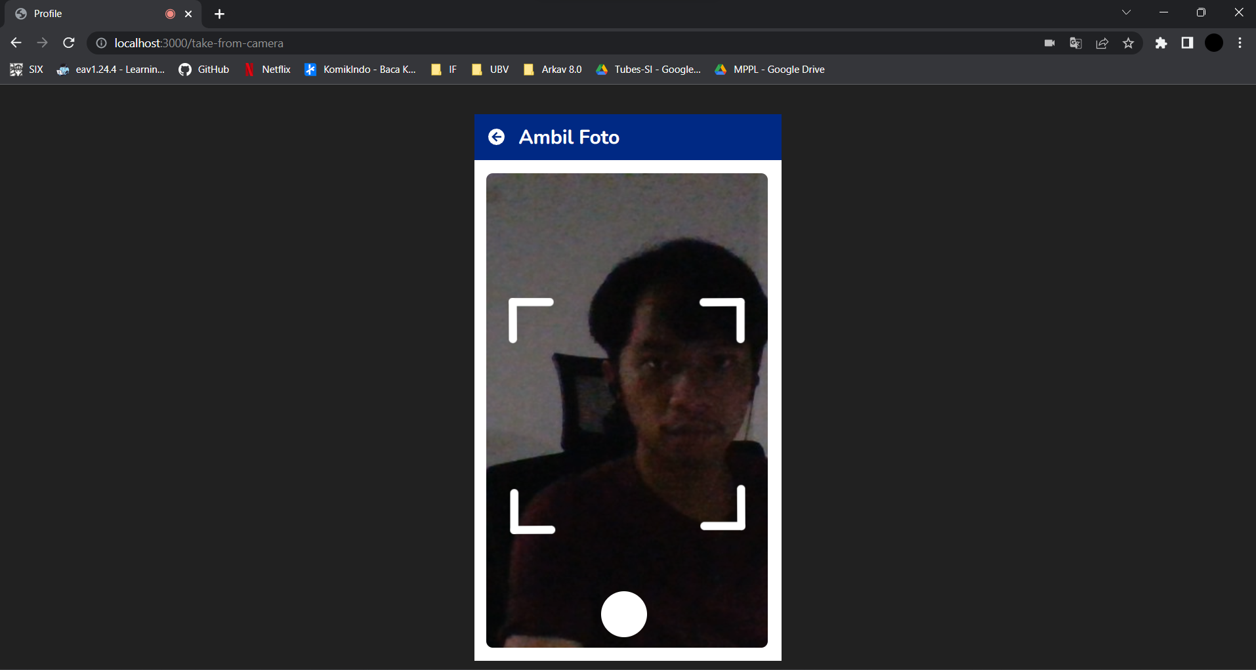Expand the UBV bookmark folder
The width and height of the screenshot is (1256, 670).
tap(490, 70)
